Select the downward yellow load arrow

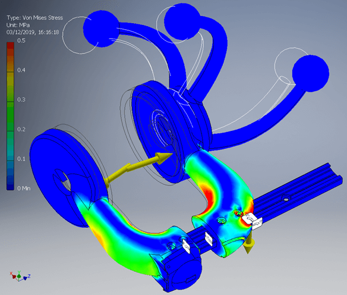point(249,244)
